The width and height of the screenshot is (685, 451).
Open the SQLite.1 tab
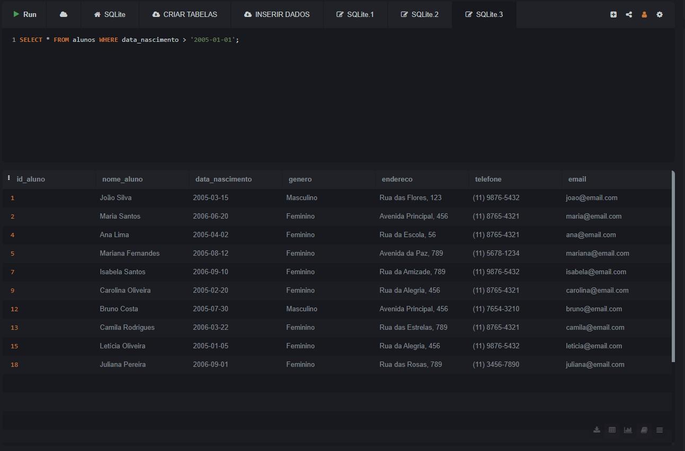(355, 14)
